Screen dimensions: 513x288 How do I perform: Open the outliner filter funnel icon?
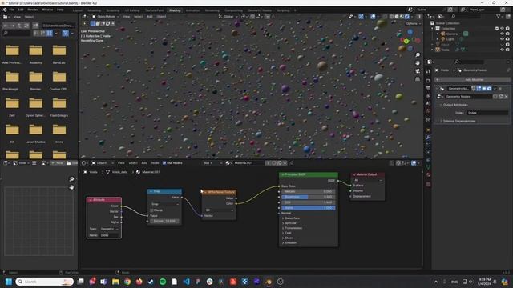coord(499,16)
